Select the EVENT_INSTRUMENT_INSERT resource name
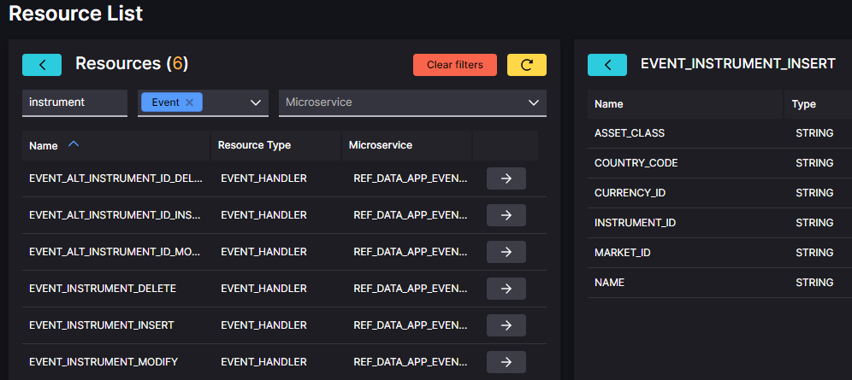Screen dimensions: 852x380 [102, 325]
